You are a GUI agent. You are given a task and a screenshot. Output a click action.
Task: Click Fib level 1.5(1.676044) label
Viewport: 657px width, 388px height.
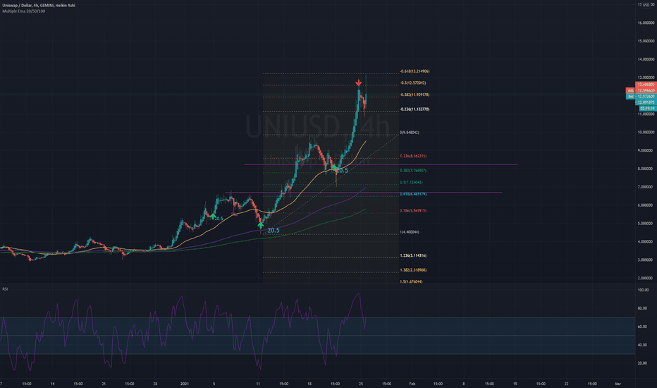(x=411, y=281)
